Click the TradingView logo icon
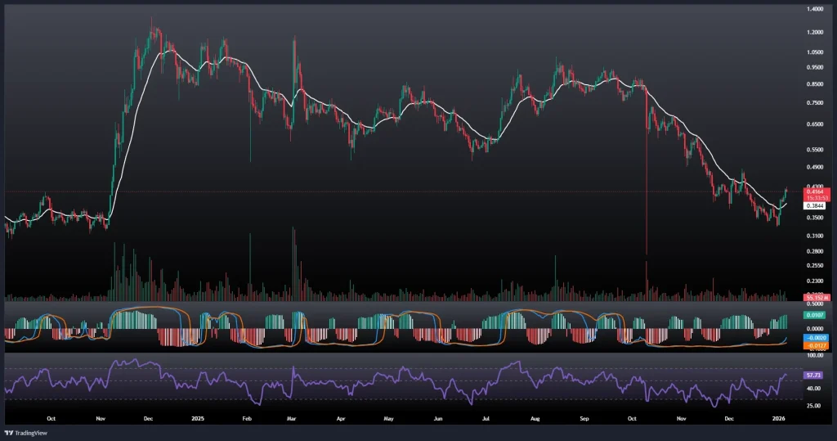Viewport: 837px width, 441px height. coord(10,432)
